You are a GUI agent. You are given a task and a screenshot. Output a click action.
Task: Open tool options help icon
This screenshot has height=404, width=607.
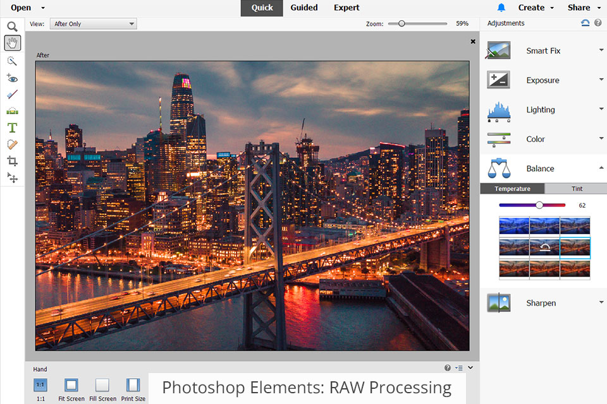click(448, 367)
